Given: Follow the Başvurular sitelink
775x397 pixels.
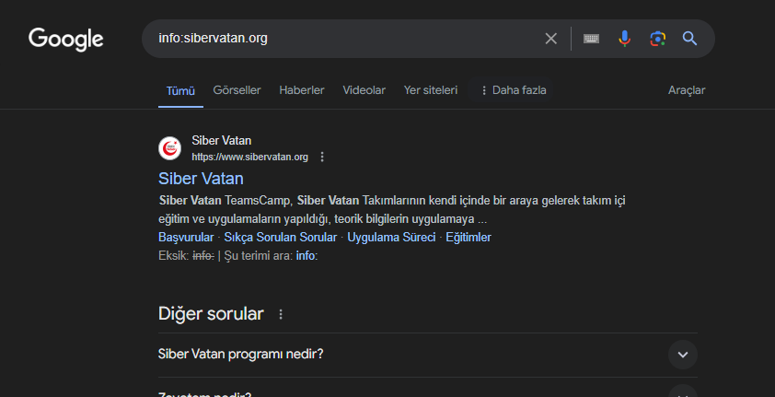Looking at the screenshot, I should 187,237.
